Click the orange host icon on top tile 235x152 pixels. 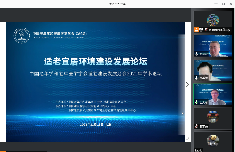pos(196,30)
